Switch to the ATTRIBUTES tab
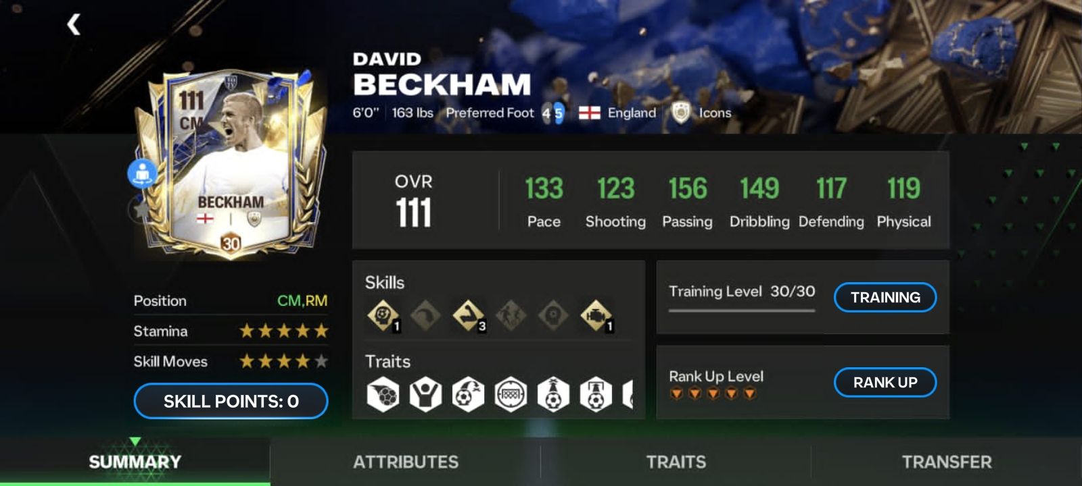 [406, 462]
